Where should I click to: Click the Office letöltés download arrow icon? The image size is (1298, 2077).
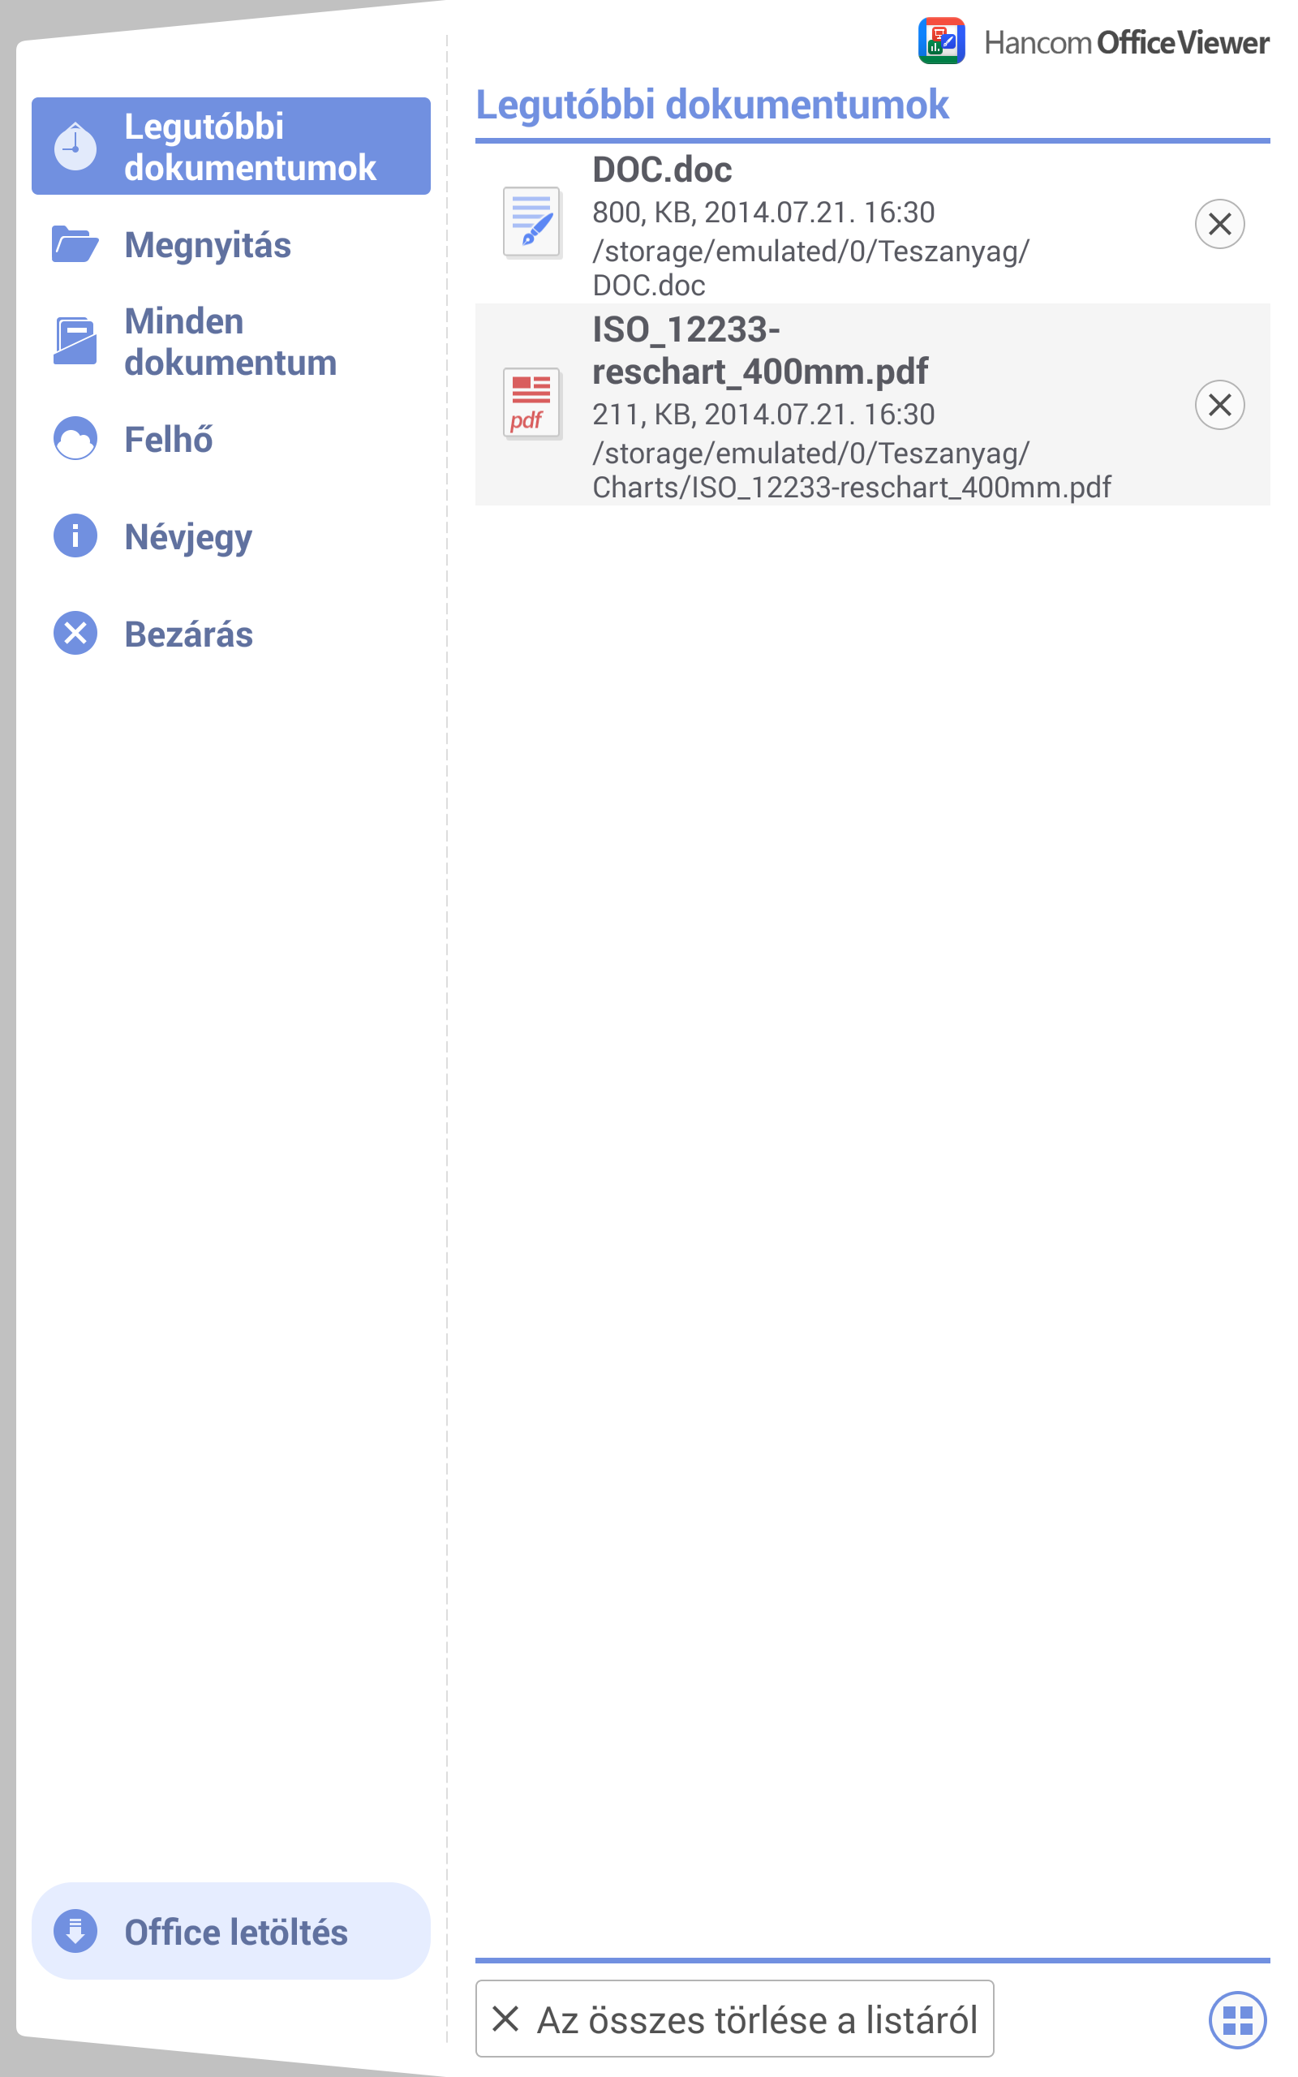pyautogui.click(x=75, y=1932)
